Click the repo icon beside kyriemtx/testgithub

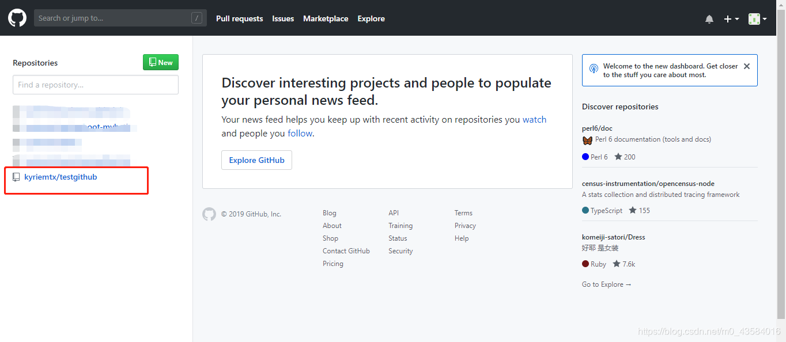click(x=17, y=177)
